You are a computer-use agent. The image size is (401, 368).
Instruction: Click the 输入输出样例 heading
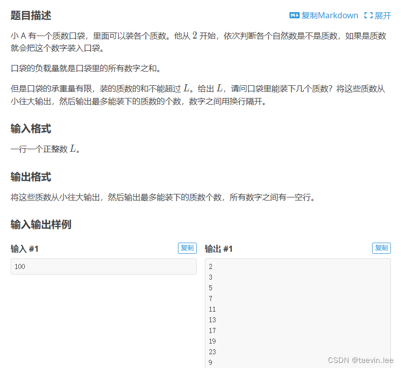click(x=41, y=224)
